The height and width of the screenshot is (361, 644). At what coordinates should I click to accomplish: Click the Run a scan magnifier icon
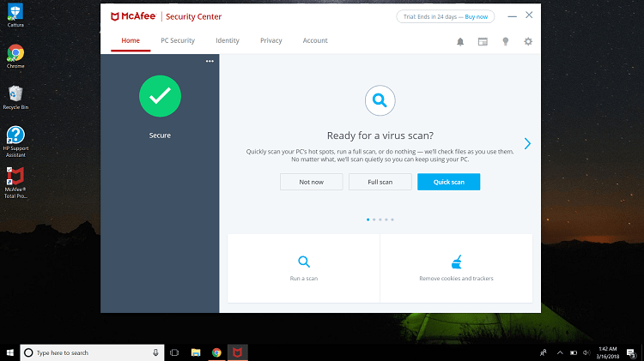(x=304, y=262)
